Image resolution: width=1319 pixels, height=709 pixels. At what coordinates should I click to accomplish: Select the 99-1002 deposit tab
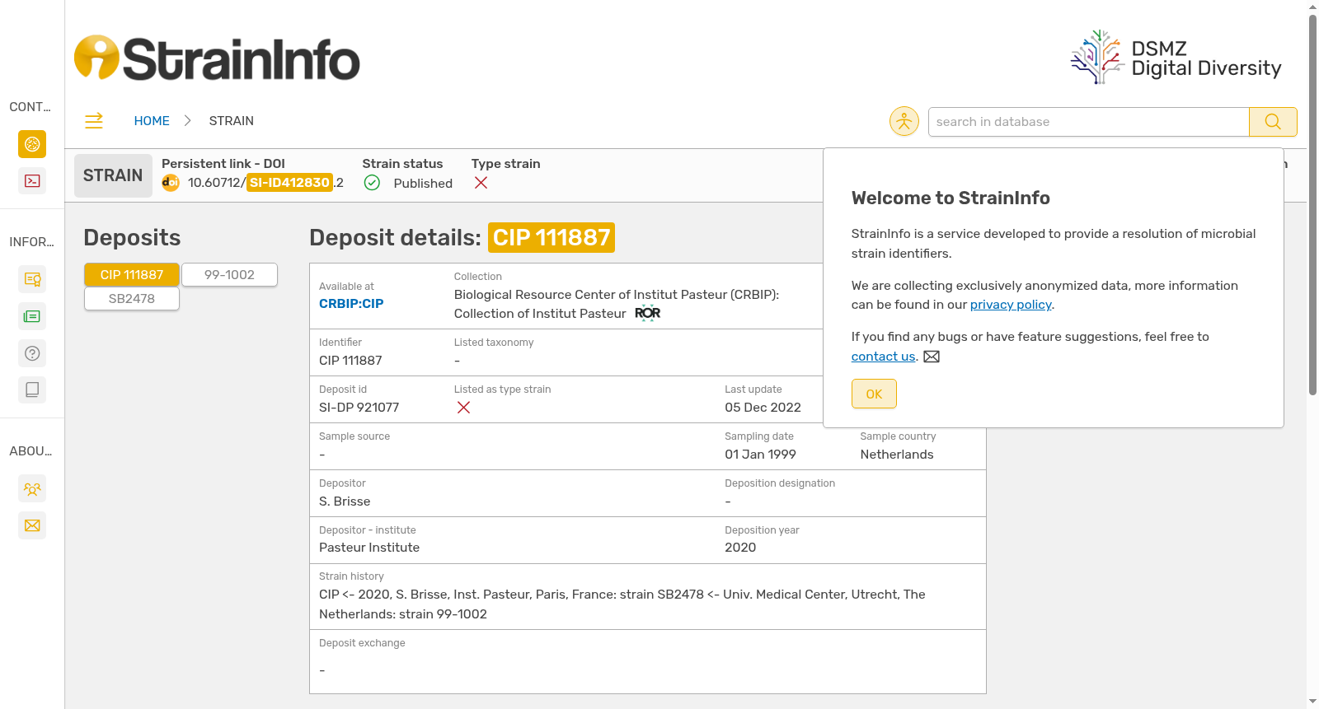pyautogui.click(x=229, y=275)
